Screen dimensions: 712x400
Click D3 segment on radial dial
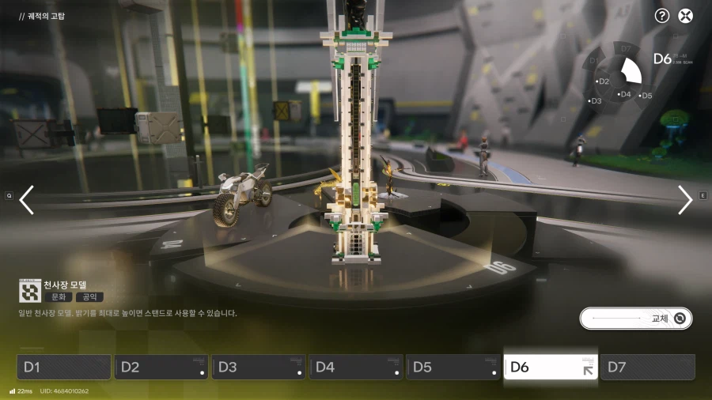(595, 100)
